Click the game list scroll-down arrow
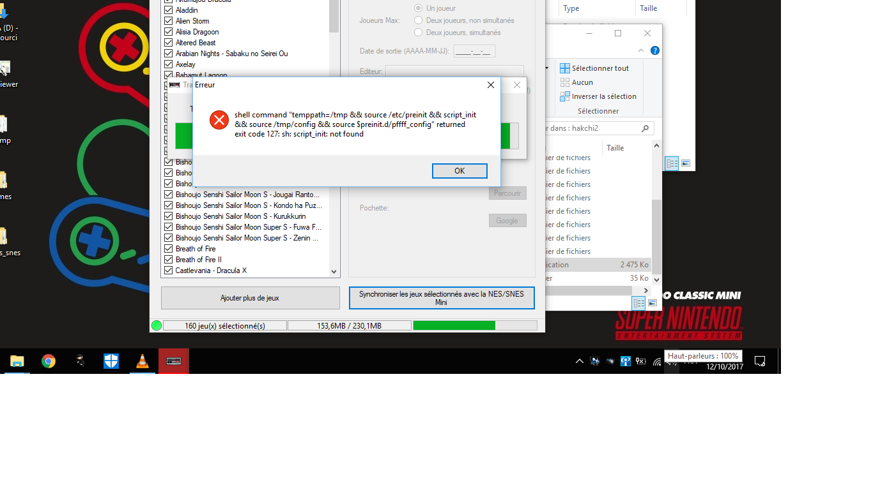 334,272
